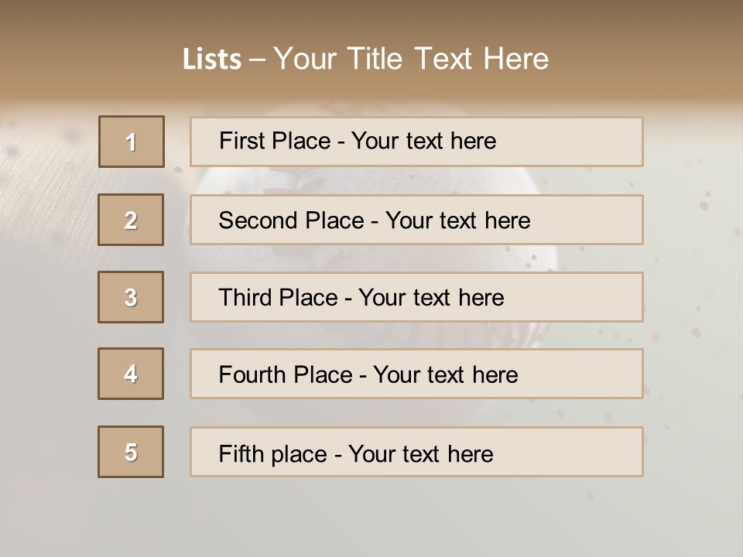This screenshot has height=557, width=743.
Task: Click the bold word 'Lists' in the title
Action: 211,59
